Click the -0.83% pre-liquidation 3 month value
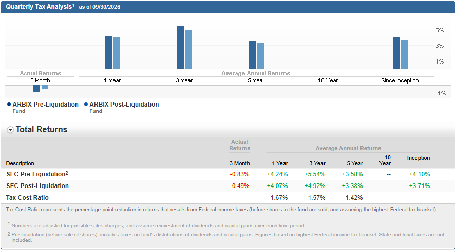This screenshot has height=250, width=456. [x=240, y=174]
